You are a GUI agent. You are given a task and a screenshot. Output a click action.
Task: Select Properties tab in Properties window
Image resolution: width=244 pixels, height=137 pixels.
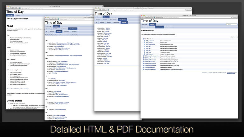[x=124, y=23]
